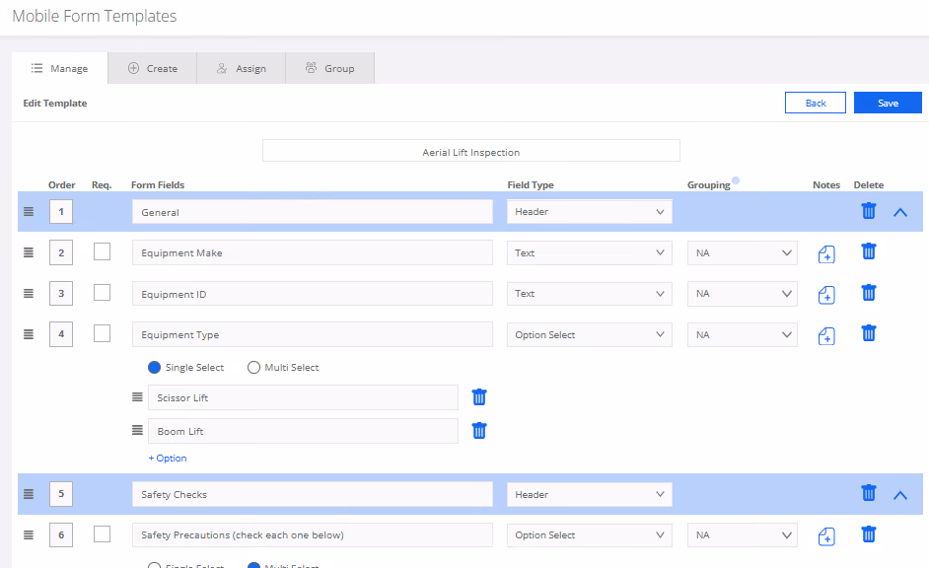Grab the drag handle for Safety Precautions row

pyautogui.click(x=29, y=534)
